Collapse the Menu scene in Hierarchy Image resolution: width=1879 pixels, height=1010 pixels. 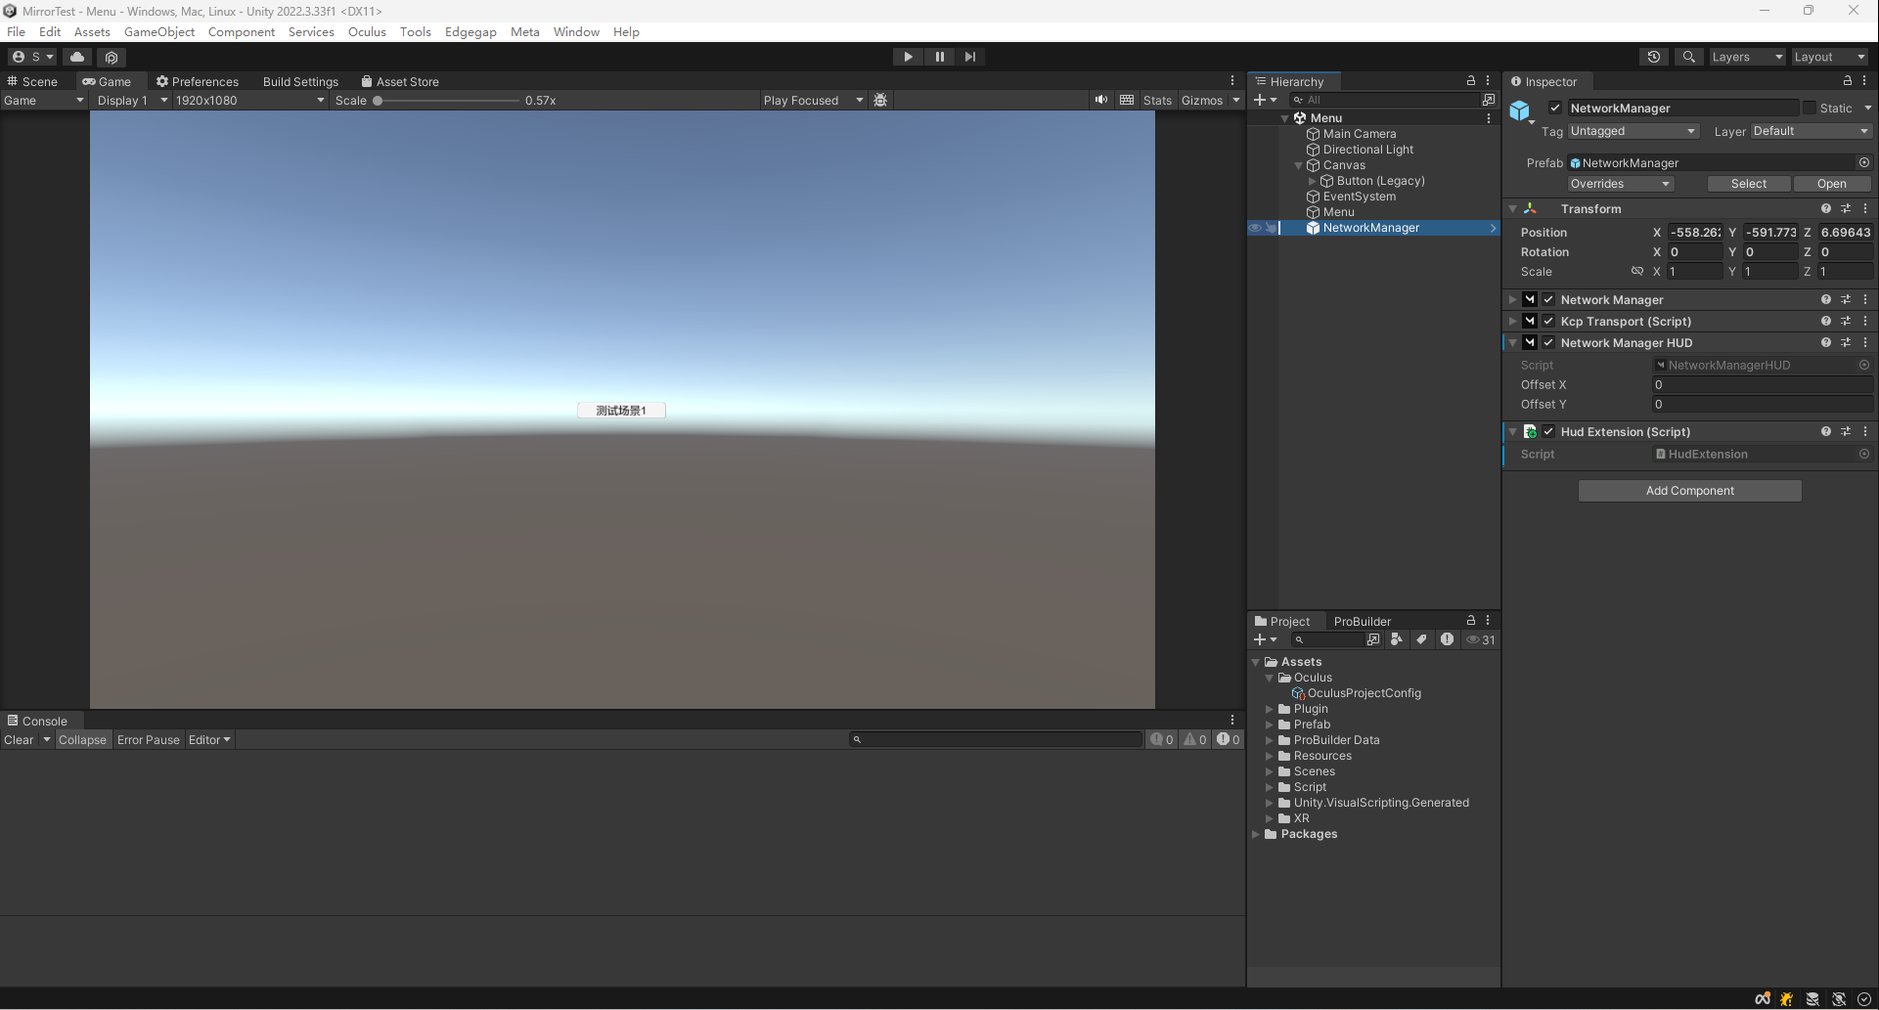(x=1284, y=118)
